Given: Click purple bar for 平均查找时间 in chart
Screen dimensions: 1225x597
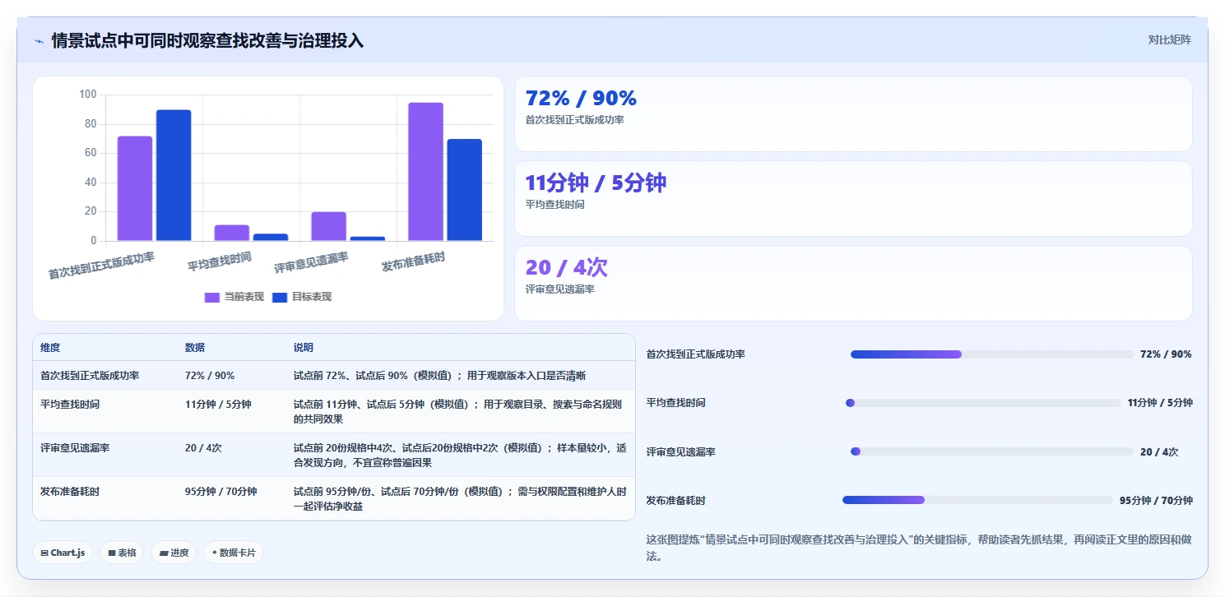Looking at the screenshot, I should 232,233.
